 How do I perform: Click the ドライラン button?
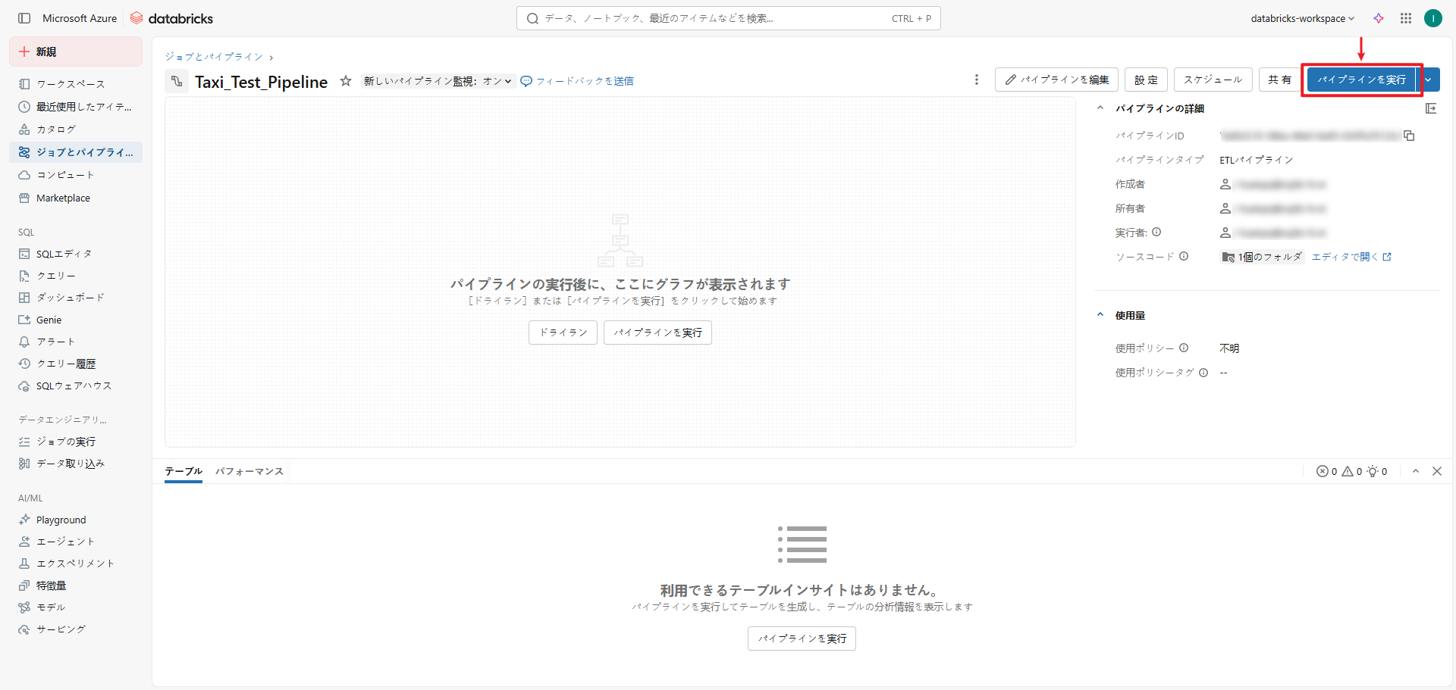click(563, 333)
